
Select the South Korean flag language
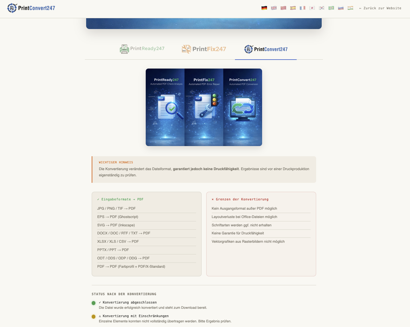[322, 8]
